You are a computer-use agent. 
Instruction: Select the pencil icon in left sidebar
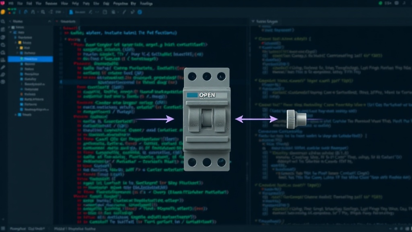3,67
